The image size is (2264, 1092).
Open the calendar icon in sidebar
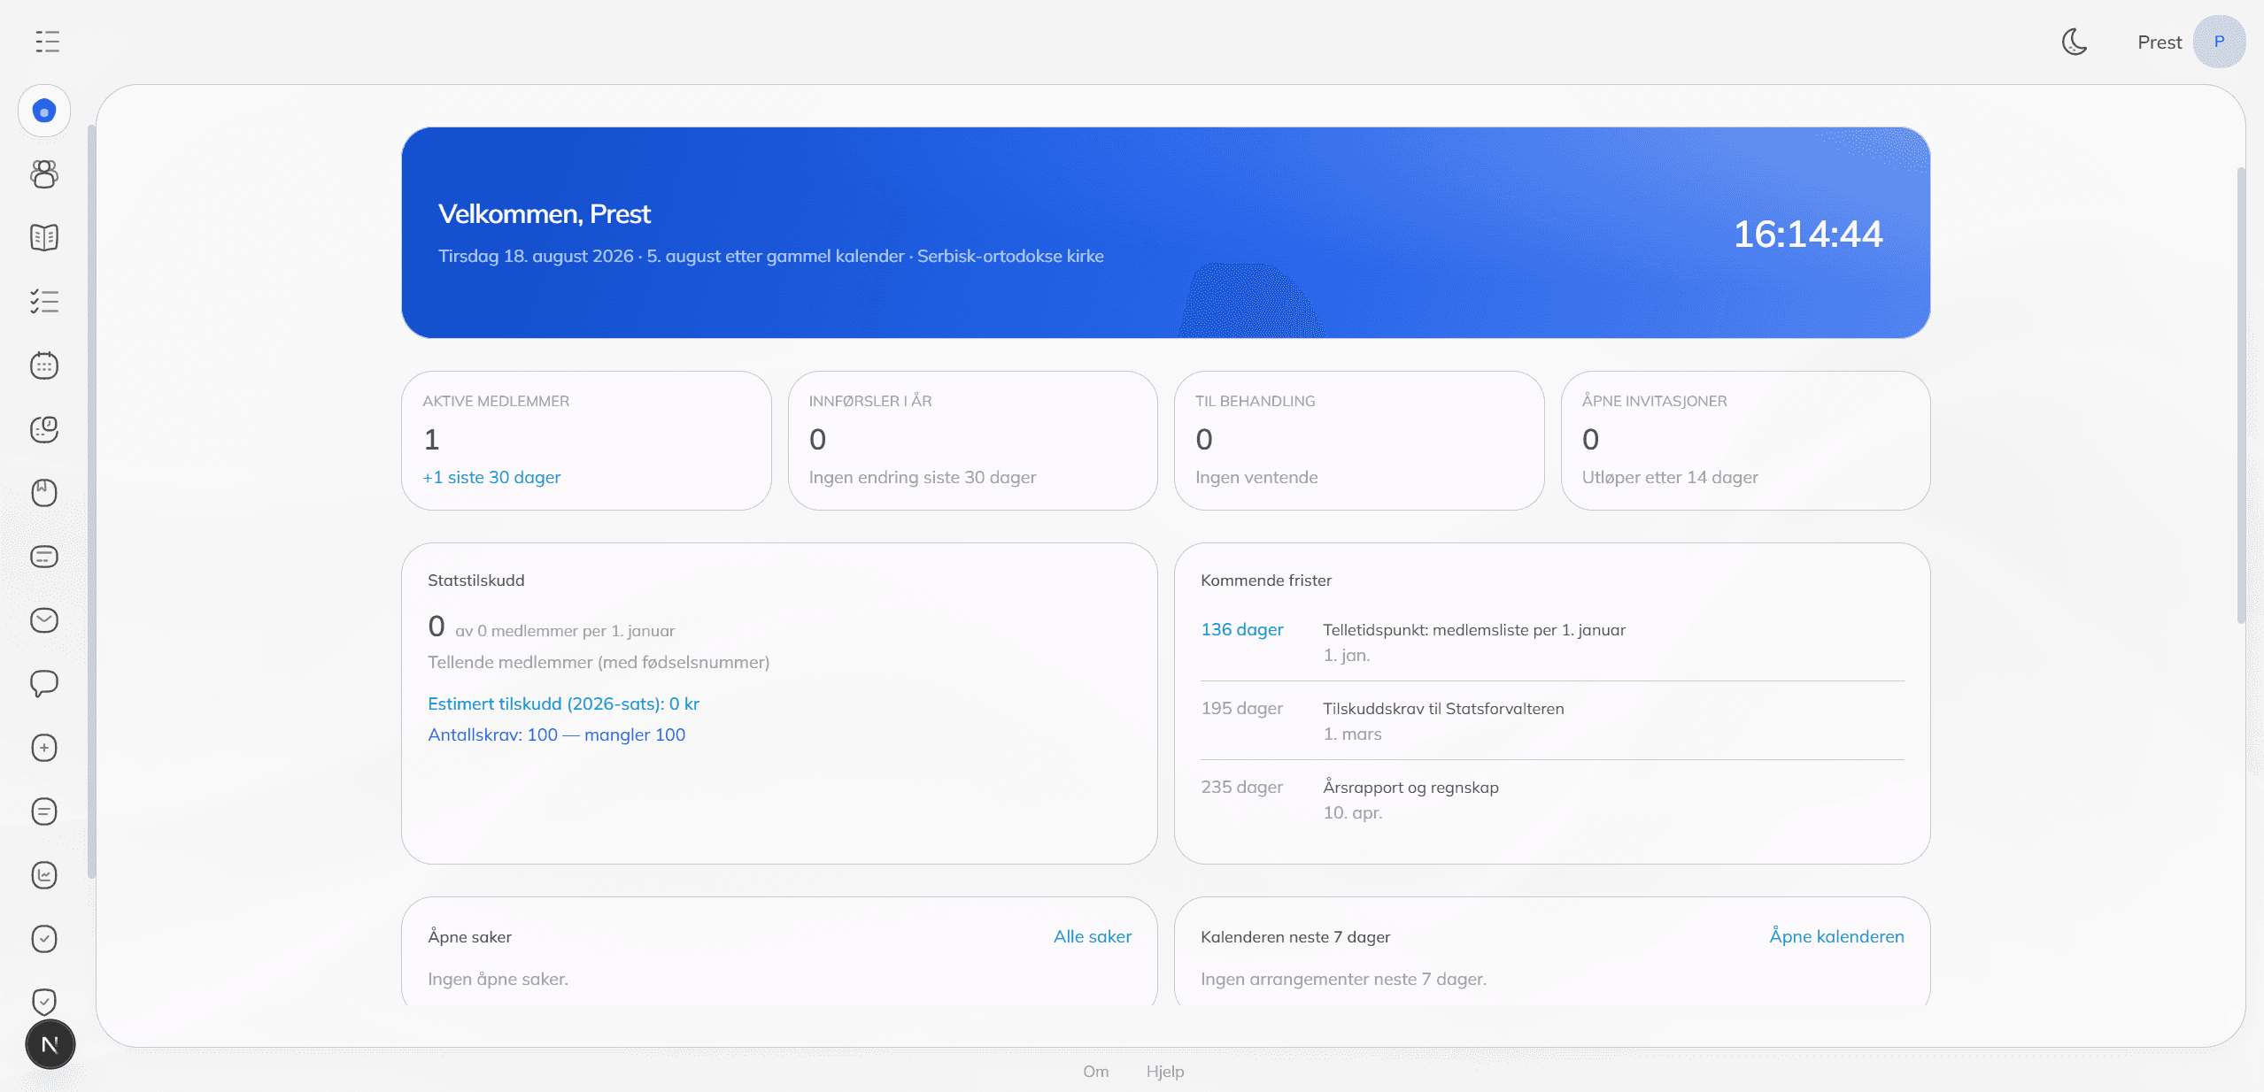click(44, 365)
